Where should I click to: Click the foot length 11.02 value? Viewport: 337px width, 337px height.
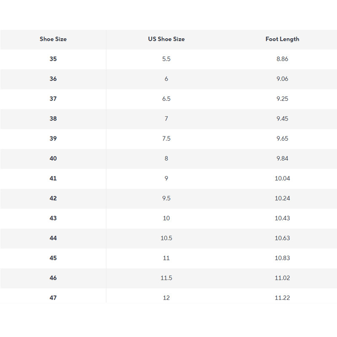click(282, 278)
